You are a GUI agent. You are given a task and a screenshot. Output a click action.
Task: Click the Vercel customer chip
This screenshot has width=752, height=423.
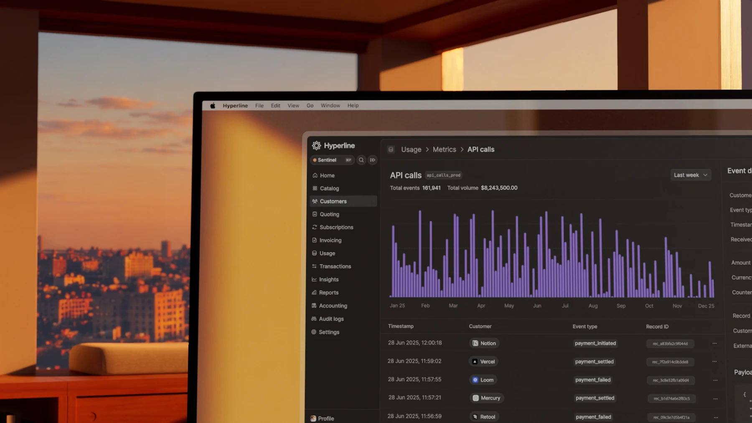pos(483,362)
